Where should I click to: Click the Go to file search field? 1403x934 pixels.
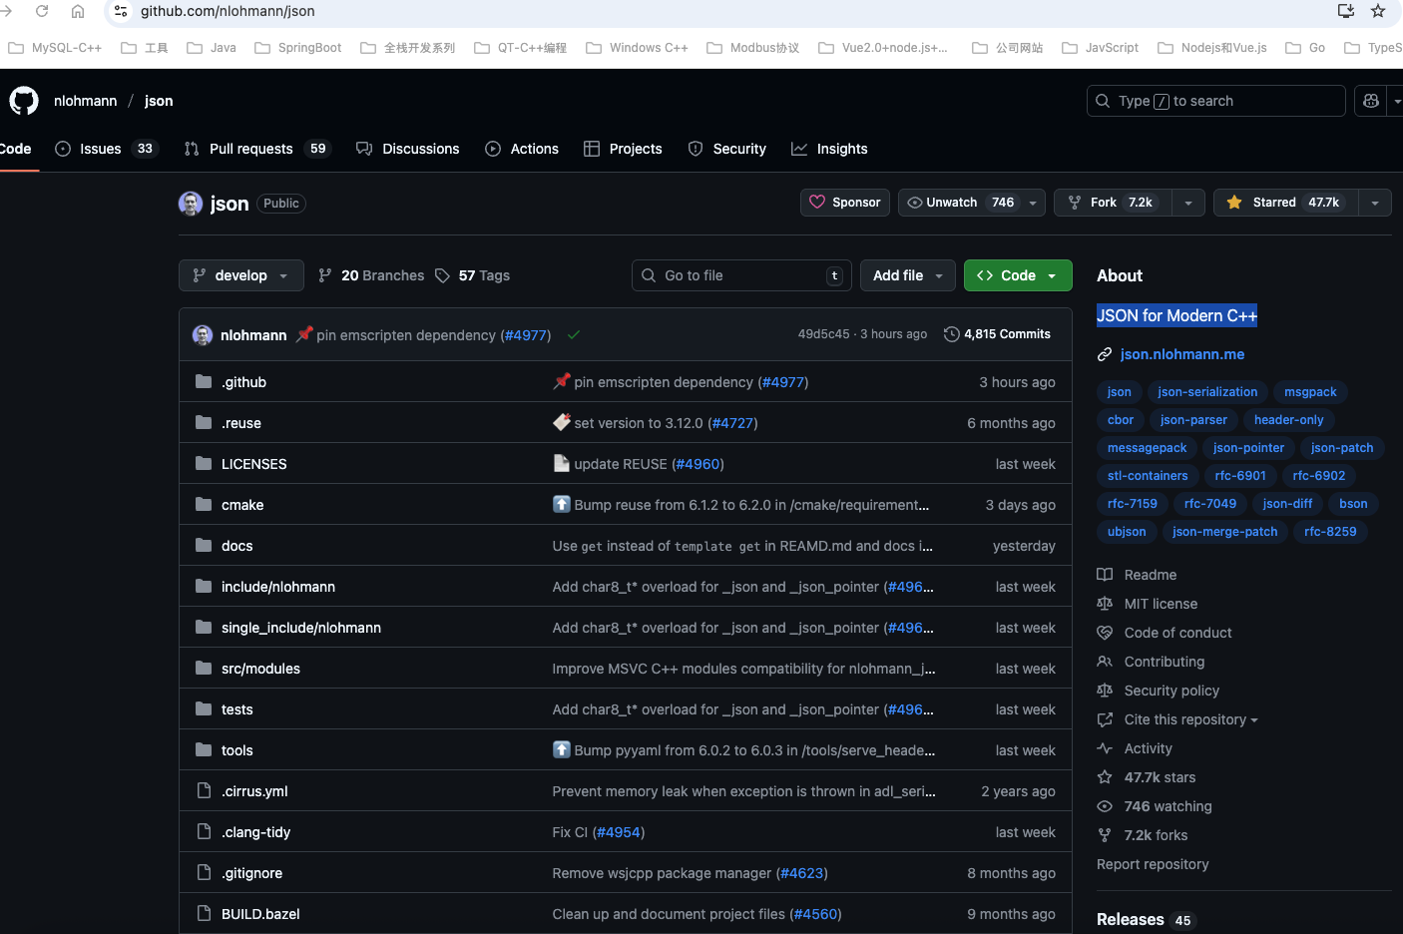[x=742, y=275]
